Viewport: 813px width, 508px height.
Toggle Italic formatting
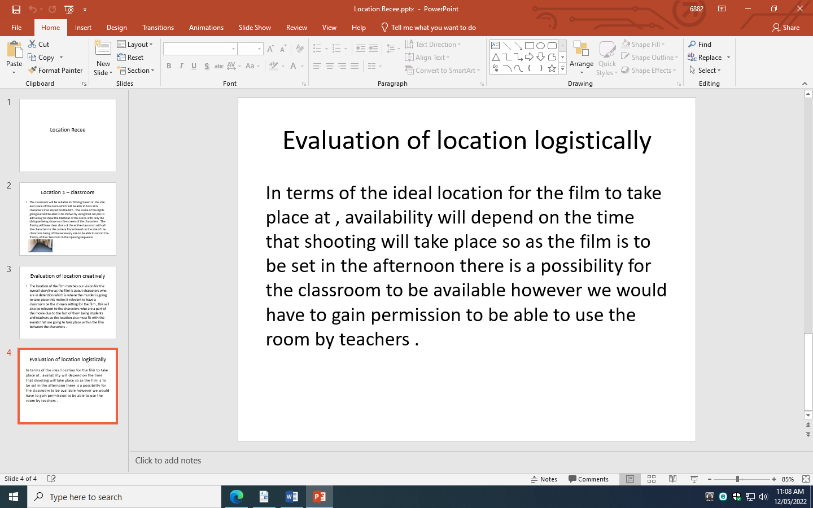pos(181,66)
